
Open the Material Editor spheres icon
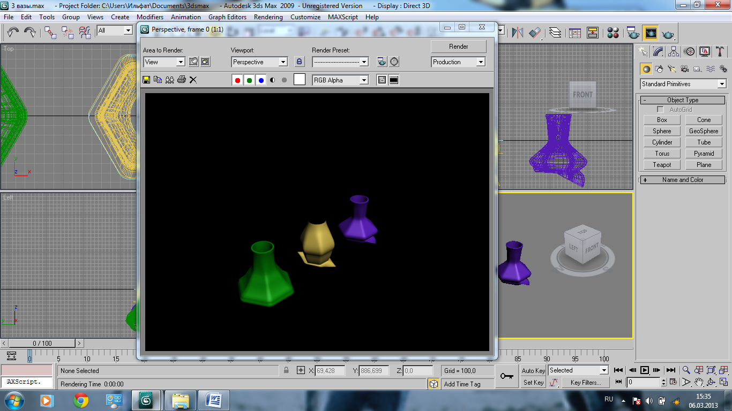tap(613, 33)
